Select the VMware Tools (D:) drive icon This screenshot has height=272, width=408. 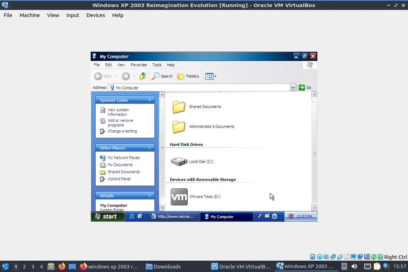[x=179, y=197]
